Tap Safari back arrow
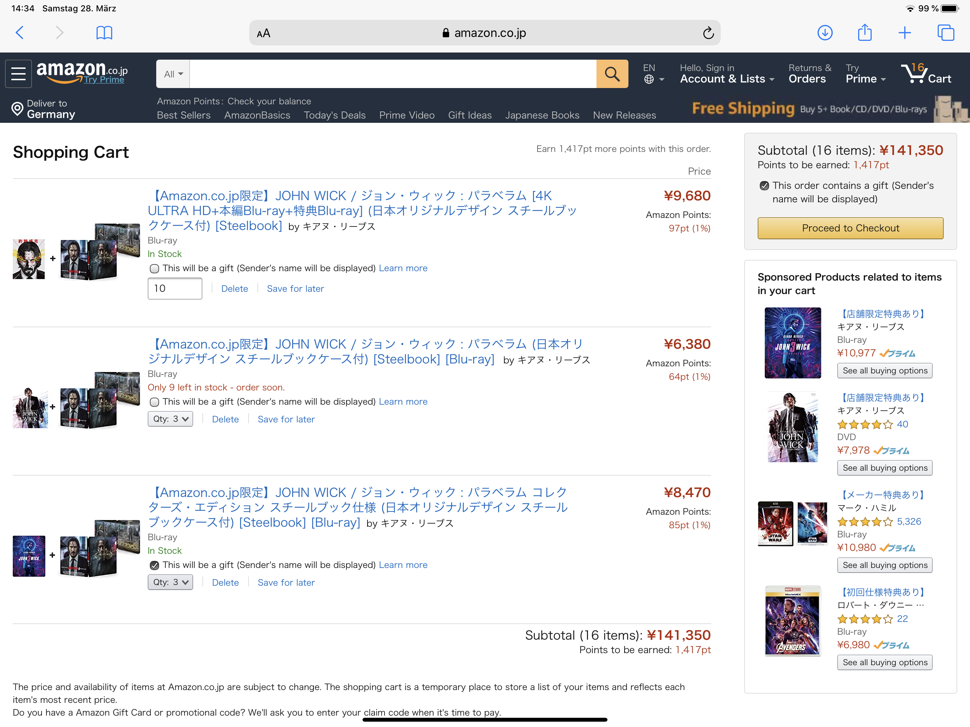This screenshot has height=727, width=970. [x=19, y=33]
